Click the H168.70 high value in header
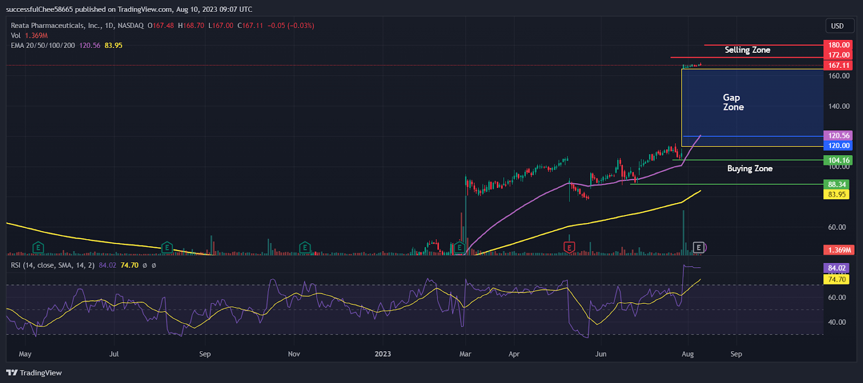The image size is (863, 383). click(x=191, y=25)
